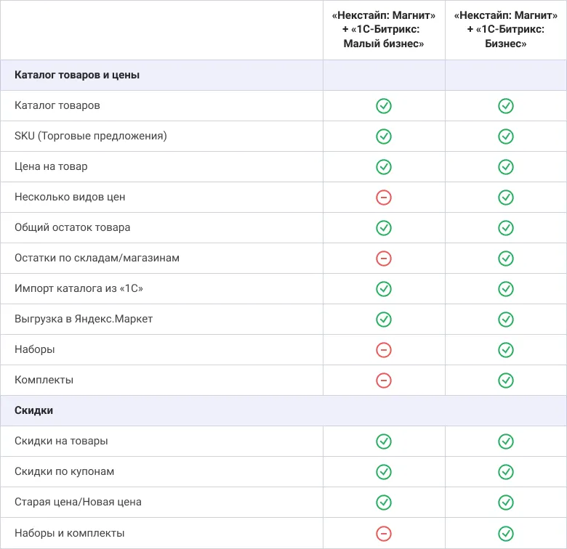This screenshot has height=549, width=567.
Task: Click green check for Скидки по купонам, Бизнес
Action: pyautogui.click(x=506, y=472)
